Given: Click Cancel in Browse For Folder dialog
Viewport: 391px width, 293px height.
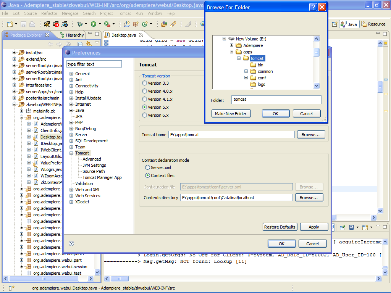Looking at the screenshot, I should point(307,114).
